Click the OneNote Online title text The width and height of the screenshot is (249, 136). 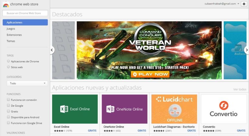point(114,127)
